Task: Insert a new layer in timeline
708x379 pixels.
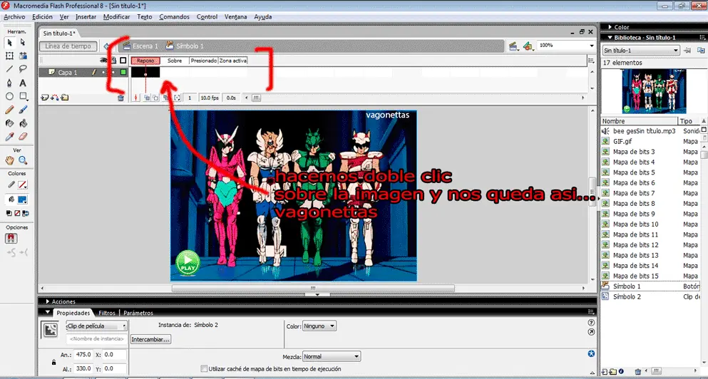Action: click(x=44, y=98)
